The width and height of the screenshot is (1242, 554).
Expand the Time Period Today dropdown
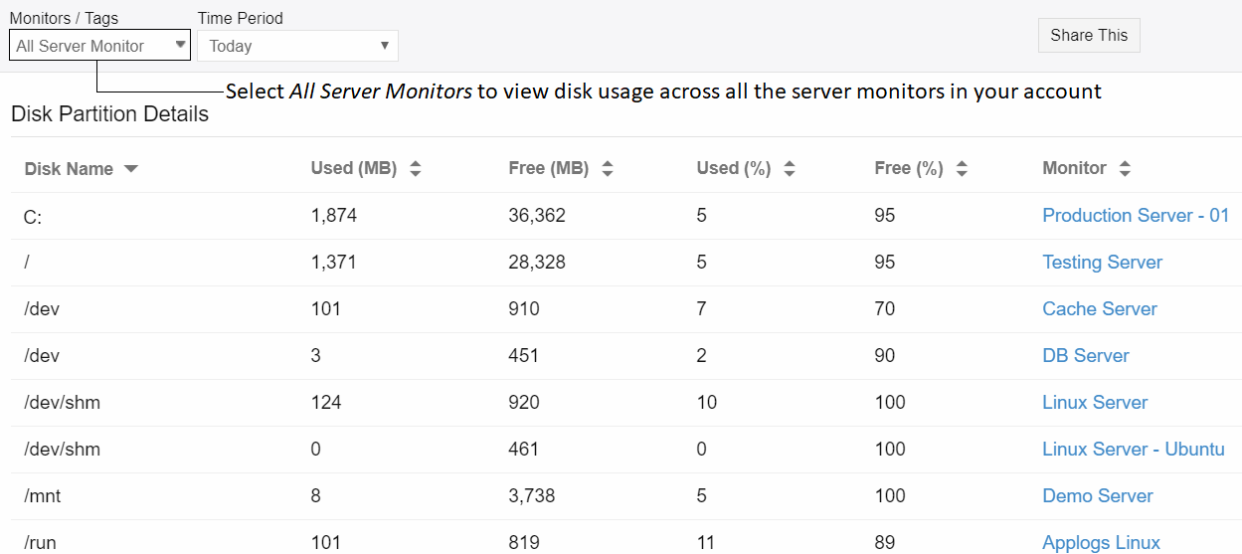point(297,46)
